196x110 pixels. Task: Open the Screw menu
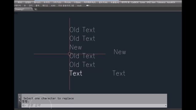(142, 2)
